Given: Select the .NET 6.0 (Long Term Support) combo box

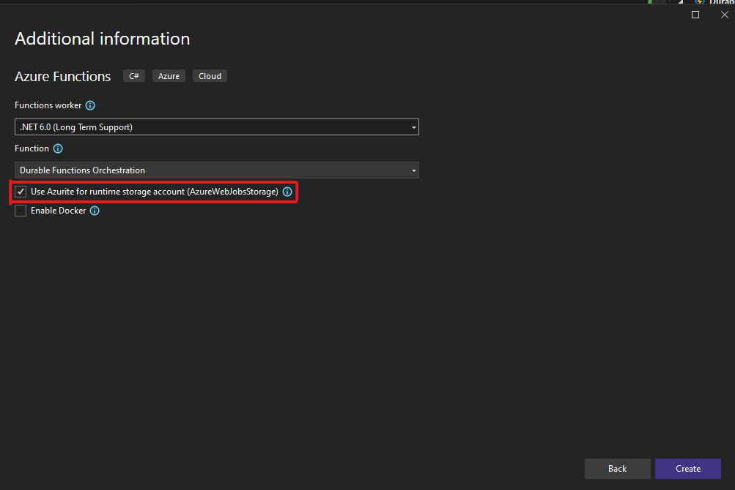Looking at the screenshot, I should pyautogui.click(x=213, y=127).
